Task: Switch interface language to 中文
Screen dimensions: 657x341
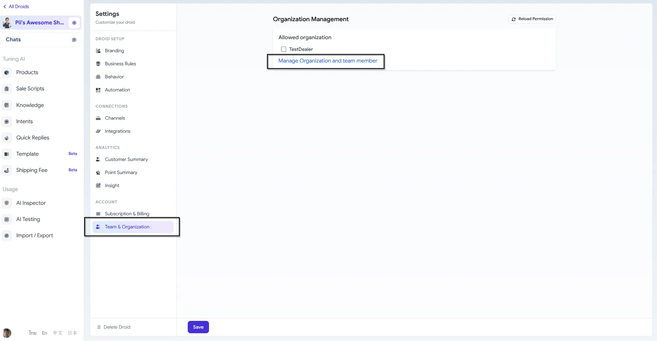Action: (x=58, y=333)
